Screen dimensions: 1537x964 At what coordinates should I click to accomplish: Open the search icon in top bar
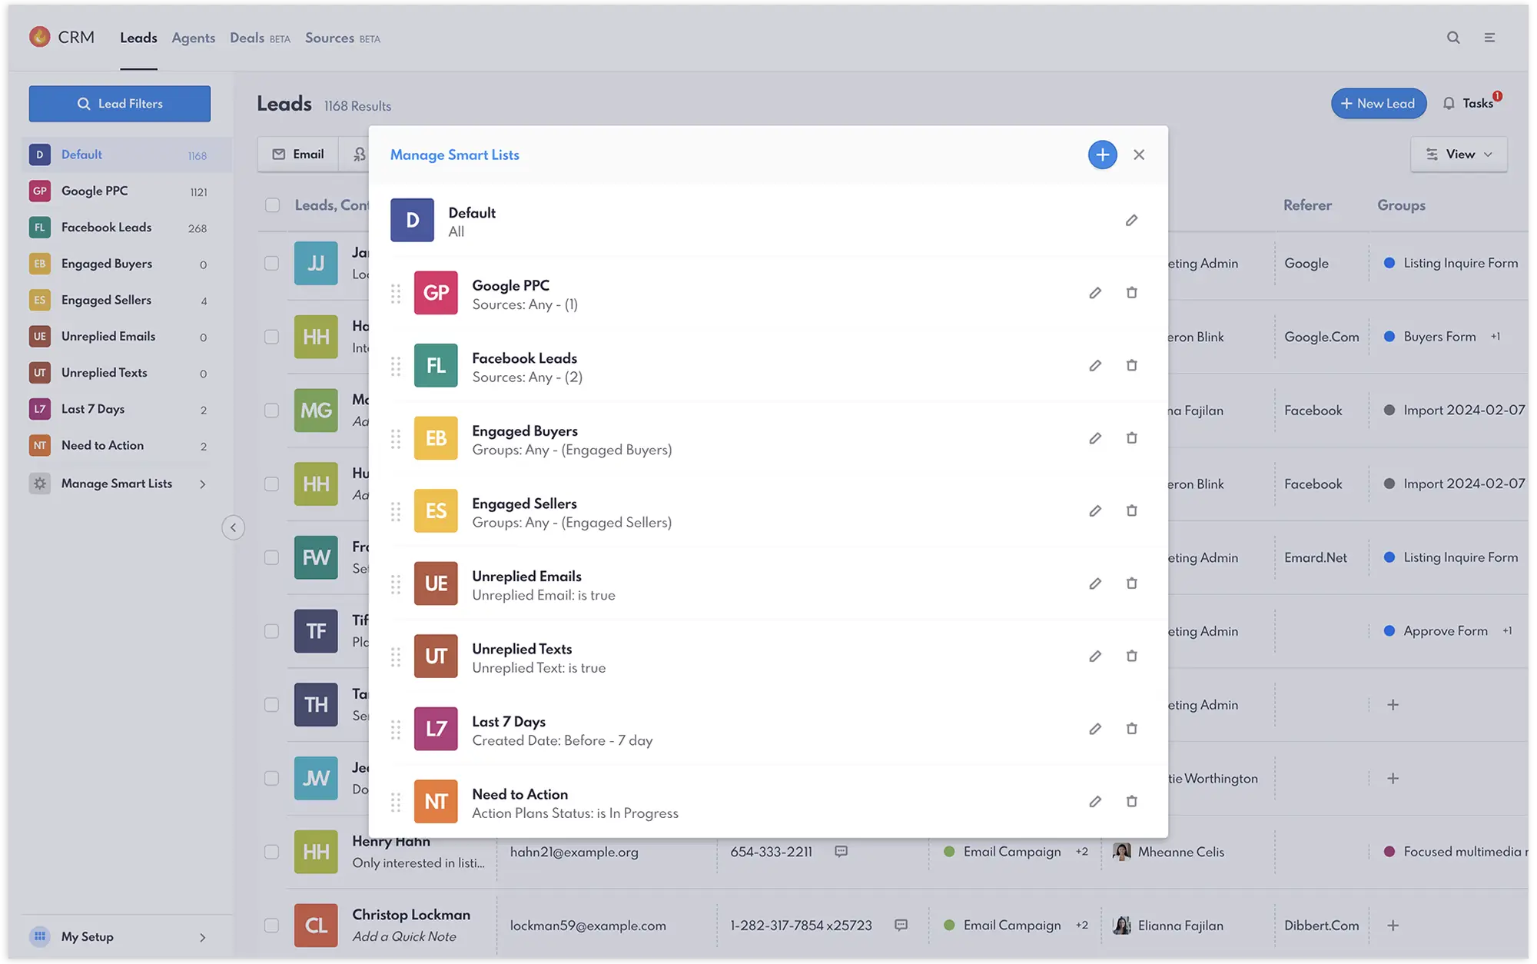(1452, 38)
